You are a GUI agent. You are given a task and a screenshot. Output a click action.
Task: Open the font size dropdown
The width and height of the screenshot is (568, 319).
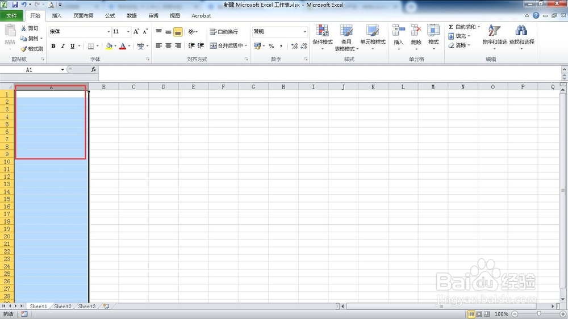pyautogui.click(x=128, y=32)
